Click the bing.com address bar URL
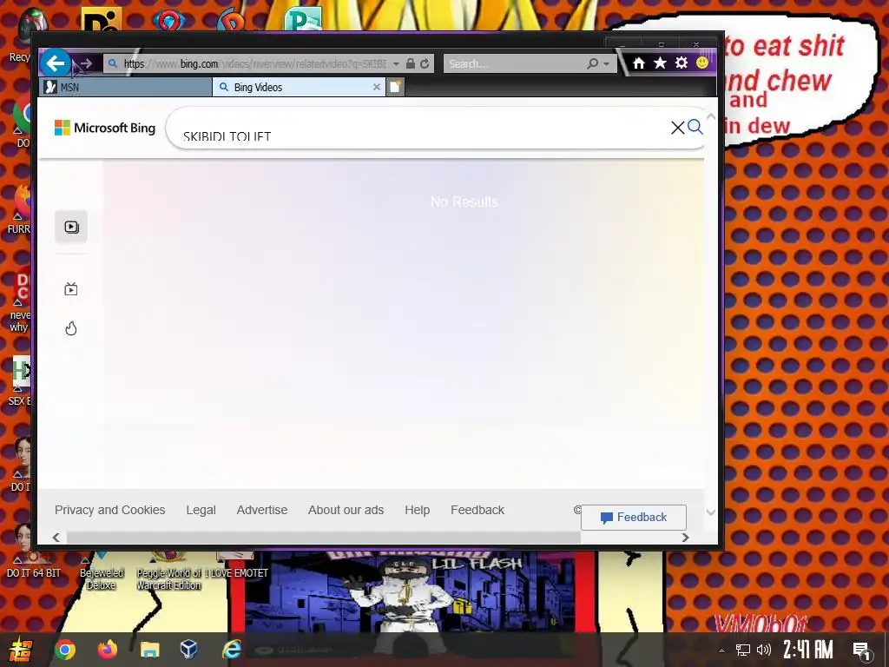The height and width of the screenshot is (667, 889). tap(255, 63)
